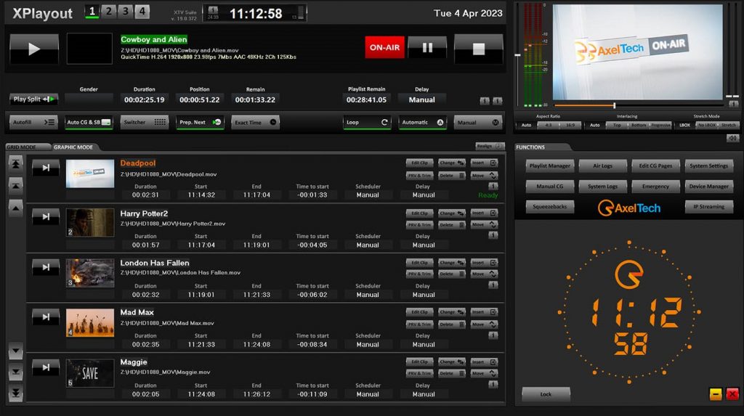Click the red ON-AIR indicator button
The height and width of the screenshot is (416, 744).
click(x=384, y=47)
